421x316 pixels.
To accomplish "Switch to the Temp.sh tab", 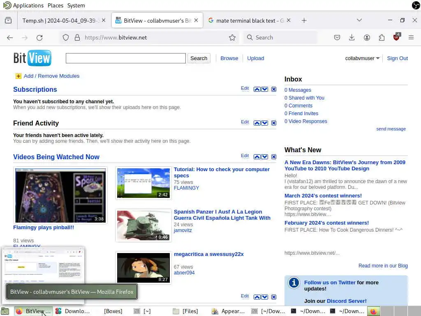I will coord(60,21).
